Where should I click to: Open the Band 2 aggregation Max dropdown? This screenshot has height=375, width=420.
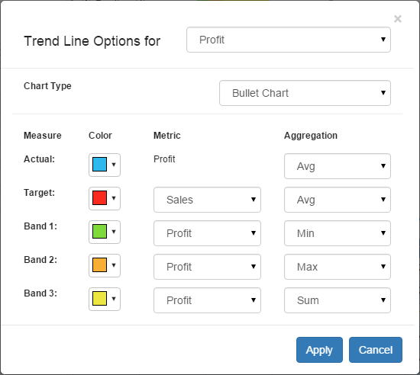338,267
